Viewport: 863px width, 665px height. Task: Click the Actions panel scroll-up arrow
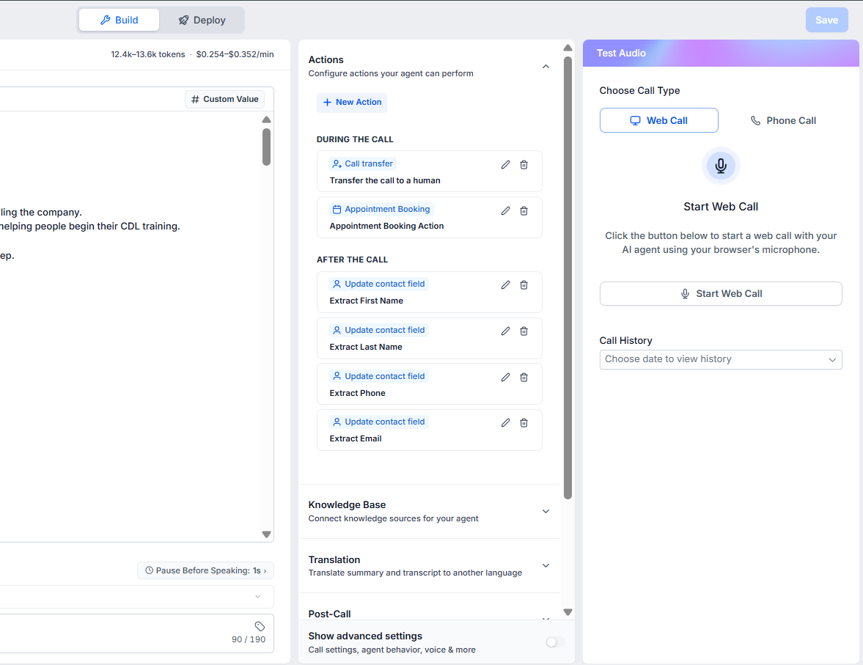click(x=568, y=48)
